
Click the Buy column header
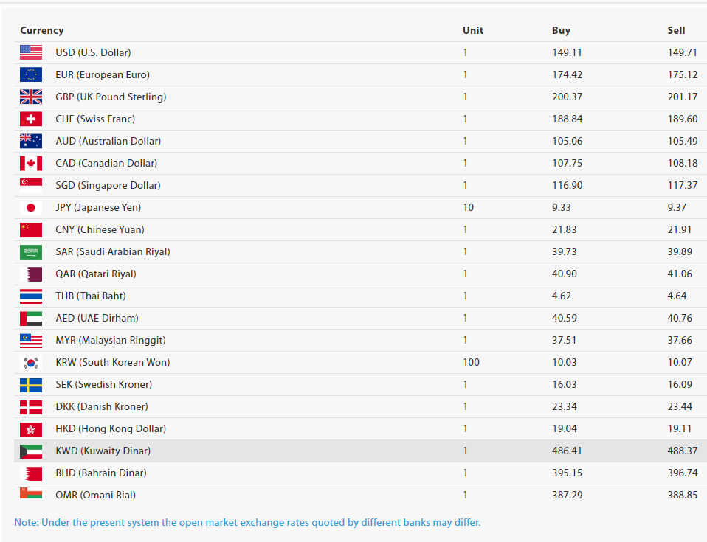[x=561, y=30]
